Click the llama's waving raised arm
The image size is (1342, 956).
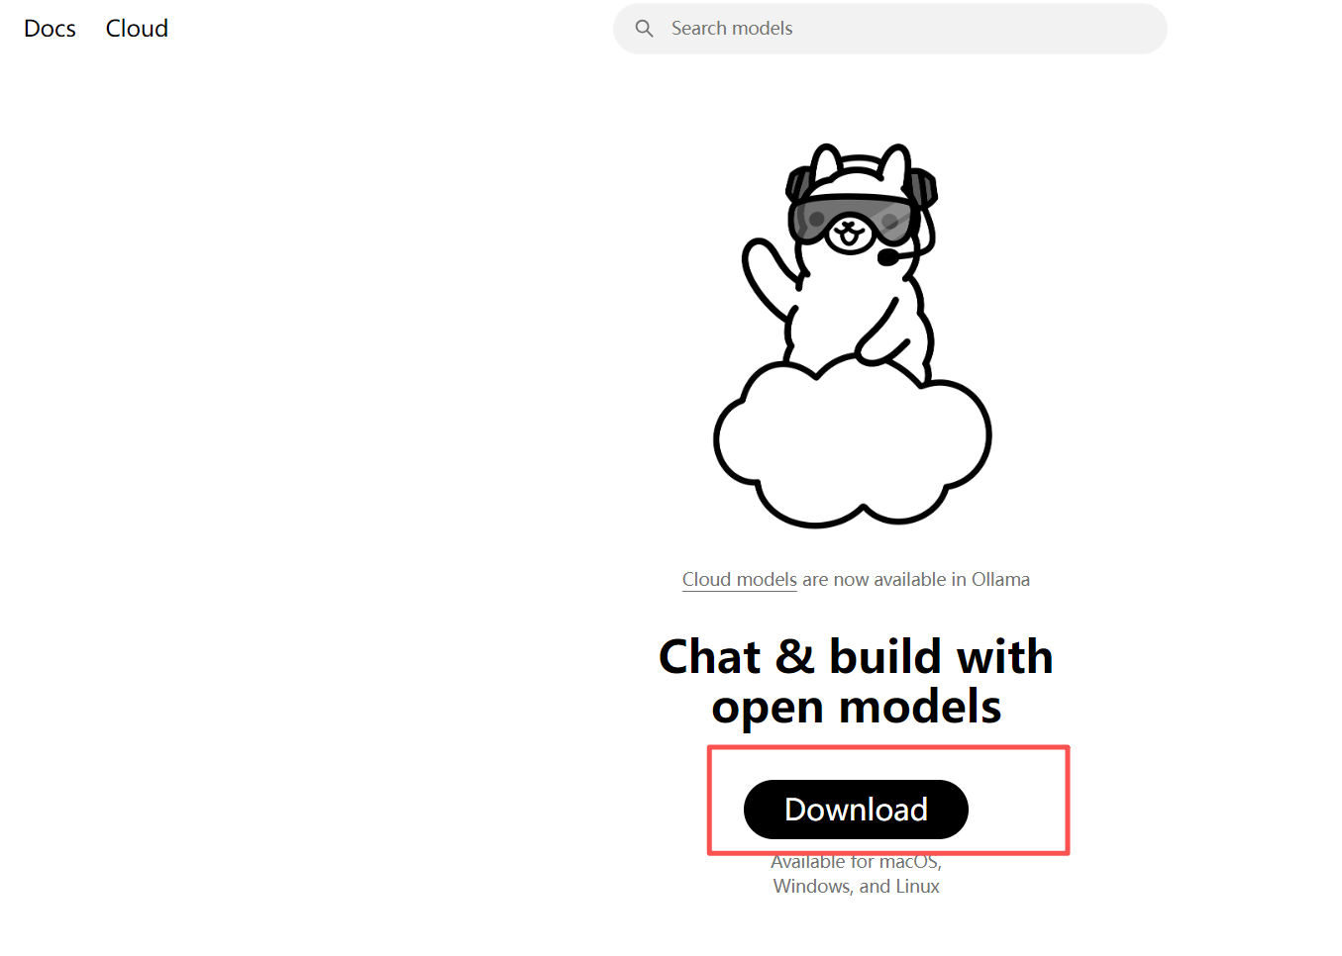coord(771,276)
